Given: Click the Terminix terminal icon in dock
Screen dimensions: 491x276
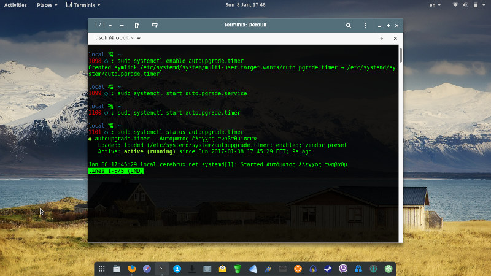Looking at the screenshot, I should pyautogui.click(x=162, y=269).
